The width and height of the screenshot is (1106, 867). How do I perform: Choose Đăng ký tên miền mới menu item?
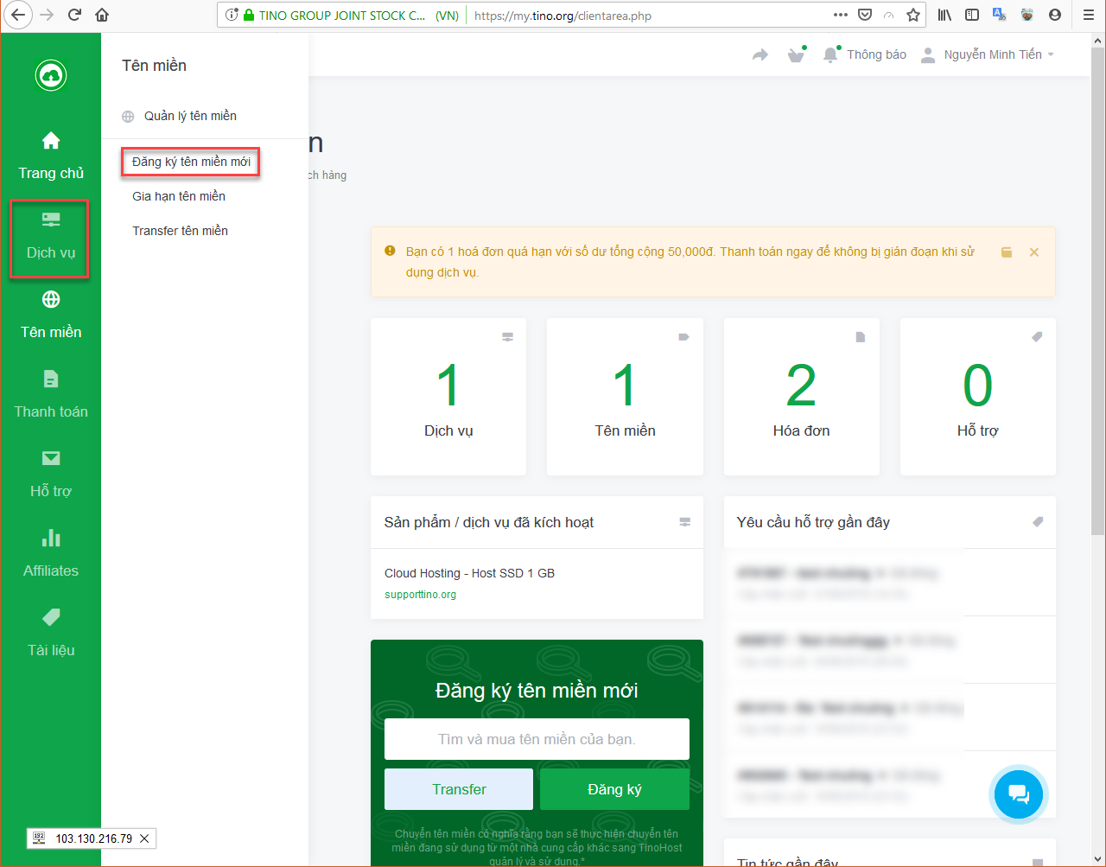coord(191,162)
